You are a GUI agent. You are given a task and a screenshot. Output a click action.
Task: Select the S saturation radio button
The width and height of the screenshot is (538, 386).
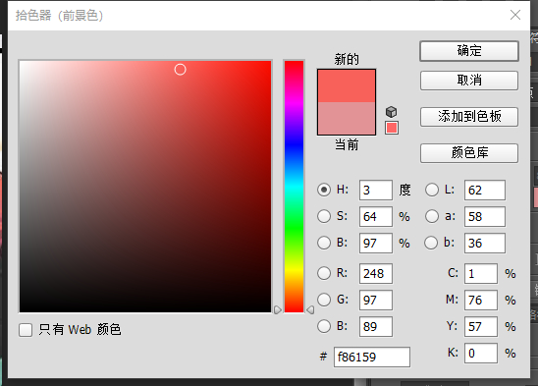(324, 216)
